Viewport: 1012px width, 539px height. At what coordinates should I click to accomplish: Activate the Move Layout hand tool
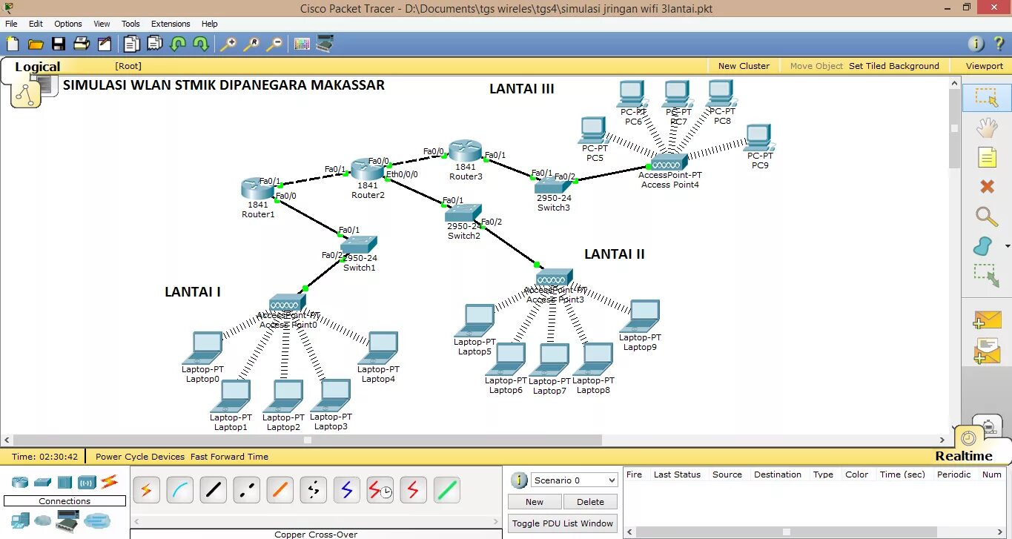point(986,128)
